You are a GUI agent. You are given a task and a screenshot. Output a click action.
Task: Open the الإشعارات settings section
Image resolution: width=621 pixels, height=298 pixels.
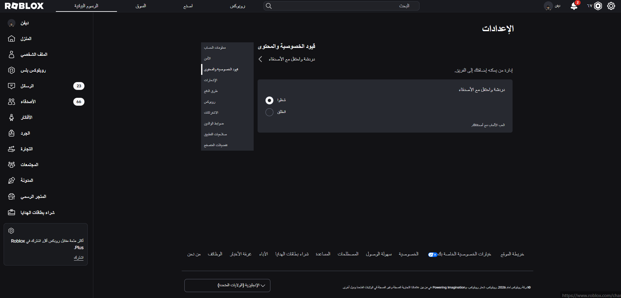227,80
